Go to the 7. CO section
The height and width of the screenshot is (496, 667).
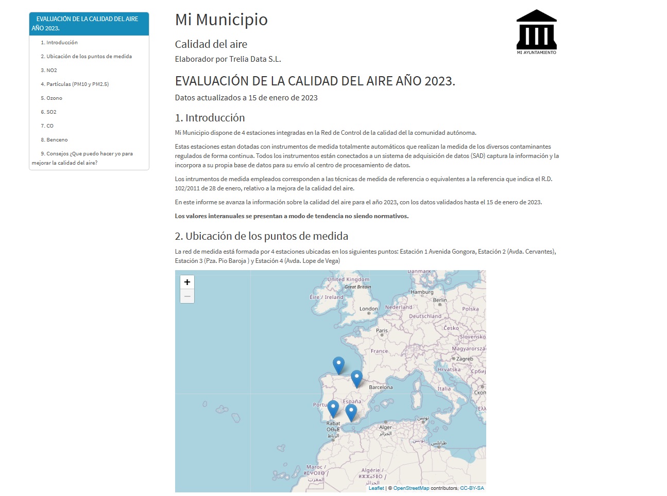(47, 126)
